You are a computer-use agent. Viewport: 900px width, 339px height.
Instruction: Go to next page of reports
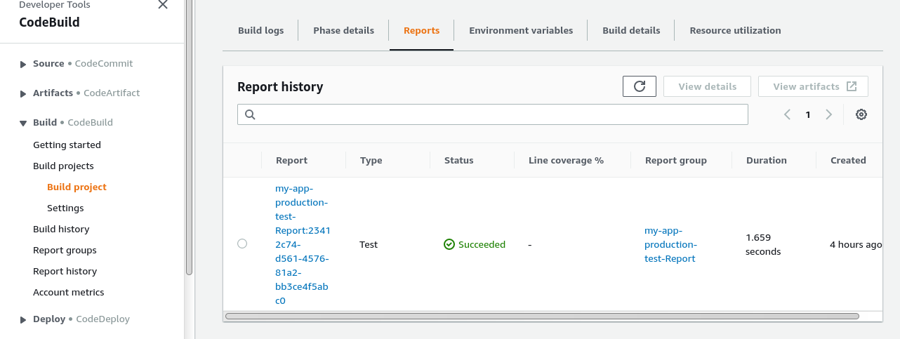point(829,114)
